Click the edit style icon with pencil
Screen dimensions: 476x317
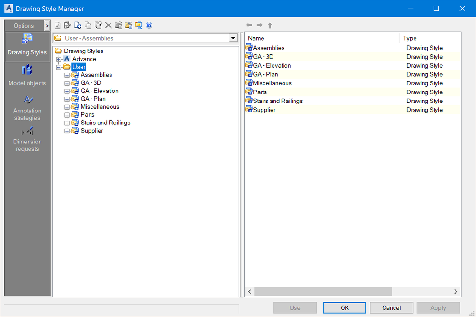click(67, 25)
